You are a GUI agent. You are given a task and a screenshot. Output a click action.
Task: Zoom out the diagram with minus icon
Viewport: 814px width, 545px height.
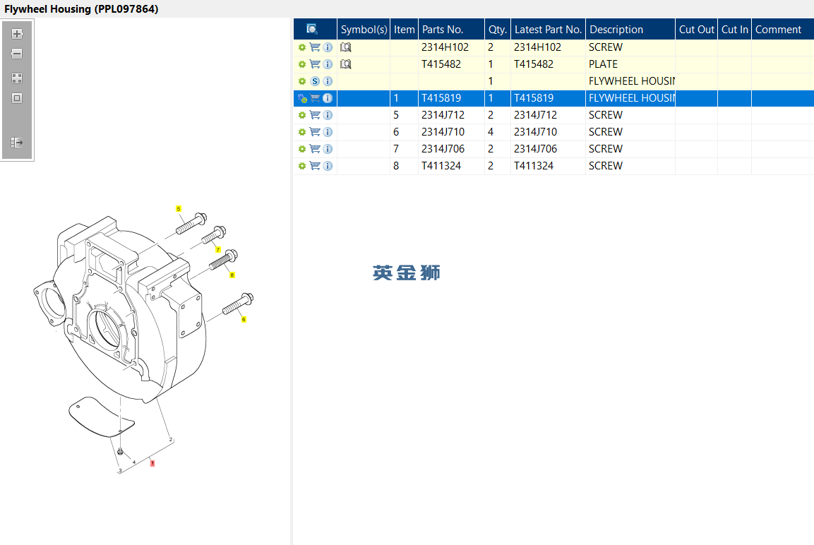(x=17, y=54)
